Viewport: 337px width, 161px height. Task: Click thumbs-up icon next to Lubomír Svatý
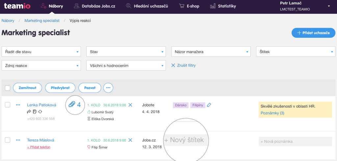pyautogui.click(x=89, y=112)
